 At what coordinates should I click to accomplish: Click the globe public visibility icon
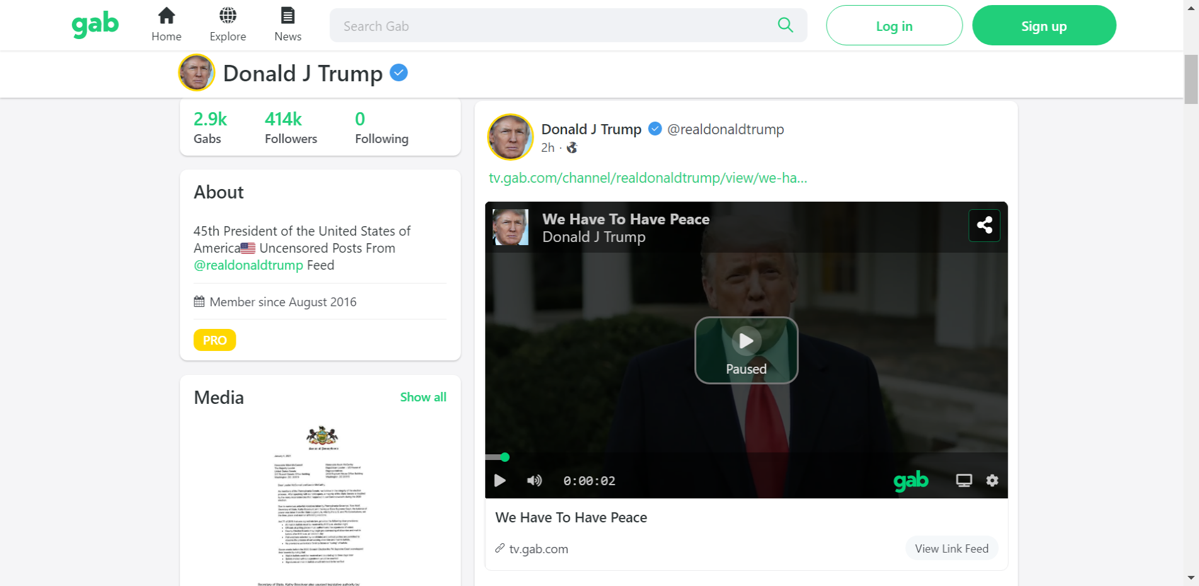[572, 147]
